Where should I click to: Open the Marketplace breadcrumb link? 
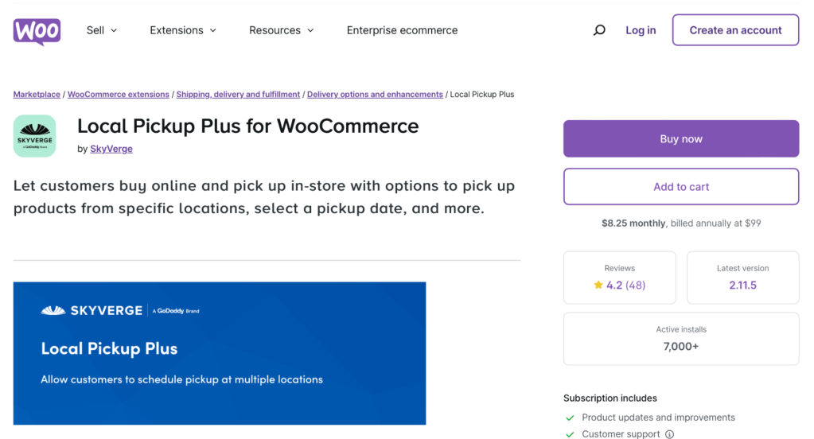37,94
